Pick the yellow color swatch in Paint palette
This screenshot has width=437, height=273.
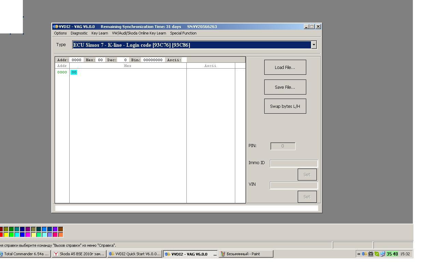[6, 235]
